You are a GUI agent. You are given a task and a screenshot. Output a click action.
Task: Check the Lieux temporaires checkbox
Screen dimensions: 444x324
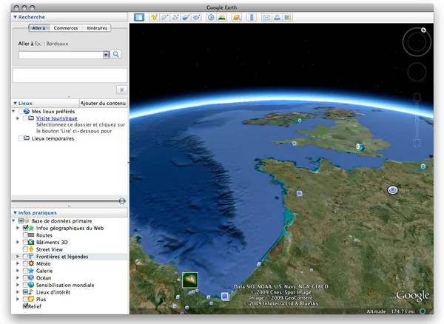pyautogui.click(x=21, y=138)
